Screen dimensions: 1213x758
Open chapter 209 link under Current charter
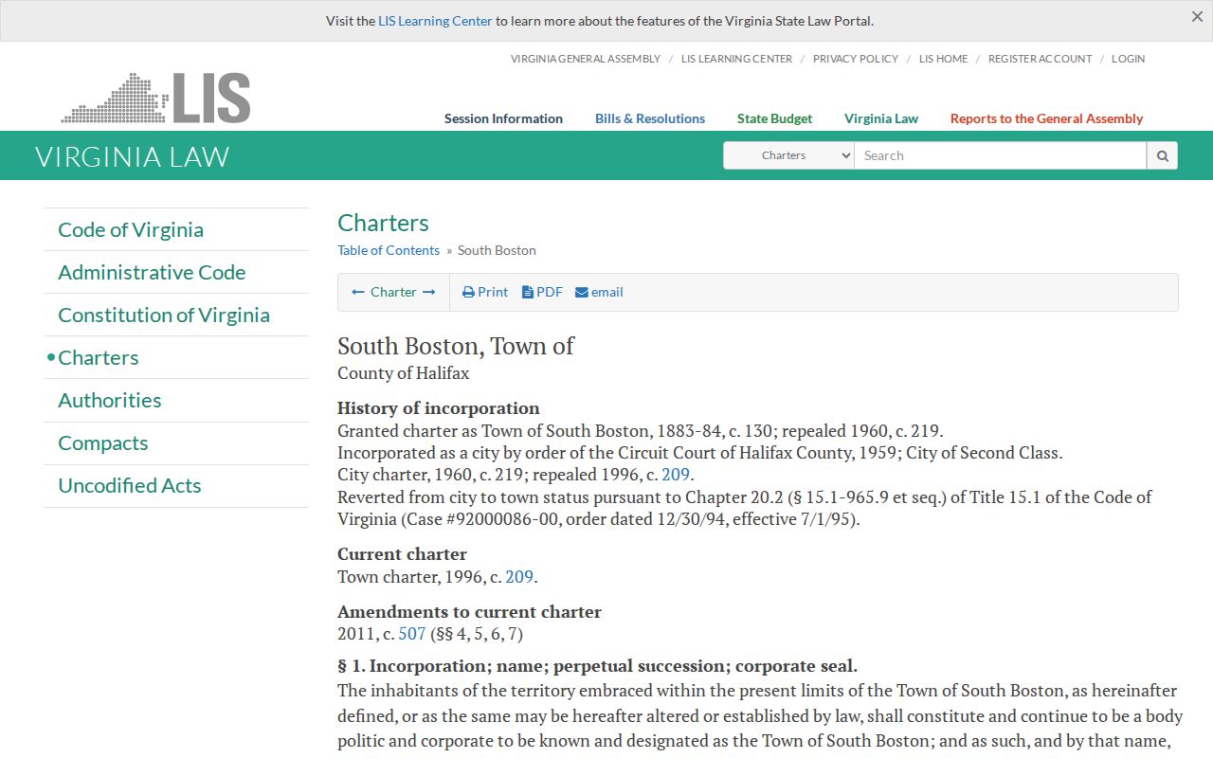pos(519,577)
